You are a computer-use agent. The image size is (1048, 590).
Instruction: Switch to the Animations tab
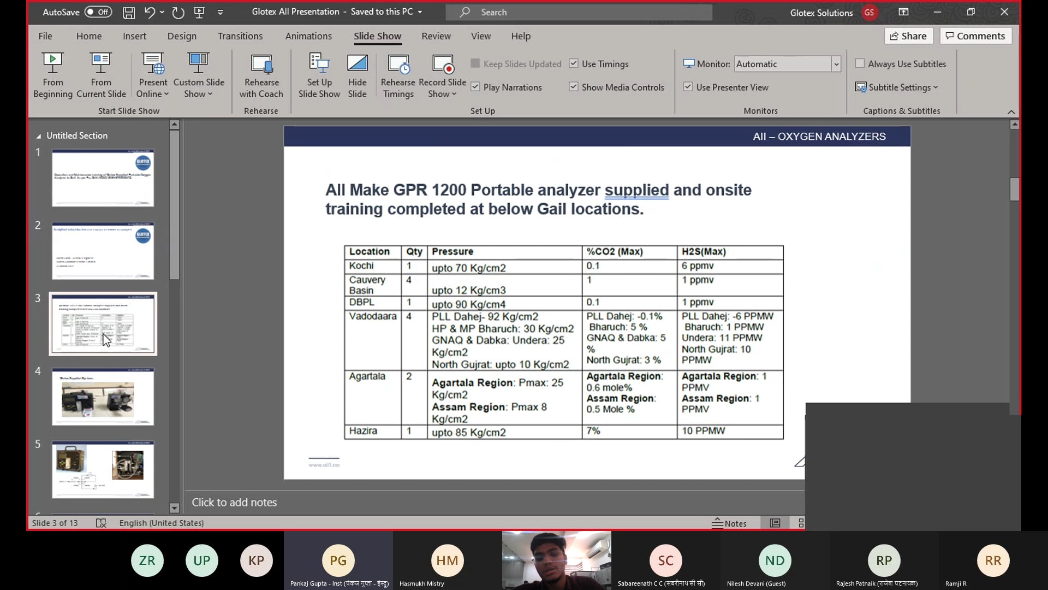(x=308, y=36)
